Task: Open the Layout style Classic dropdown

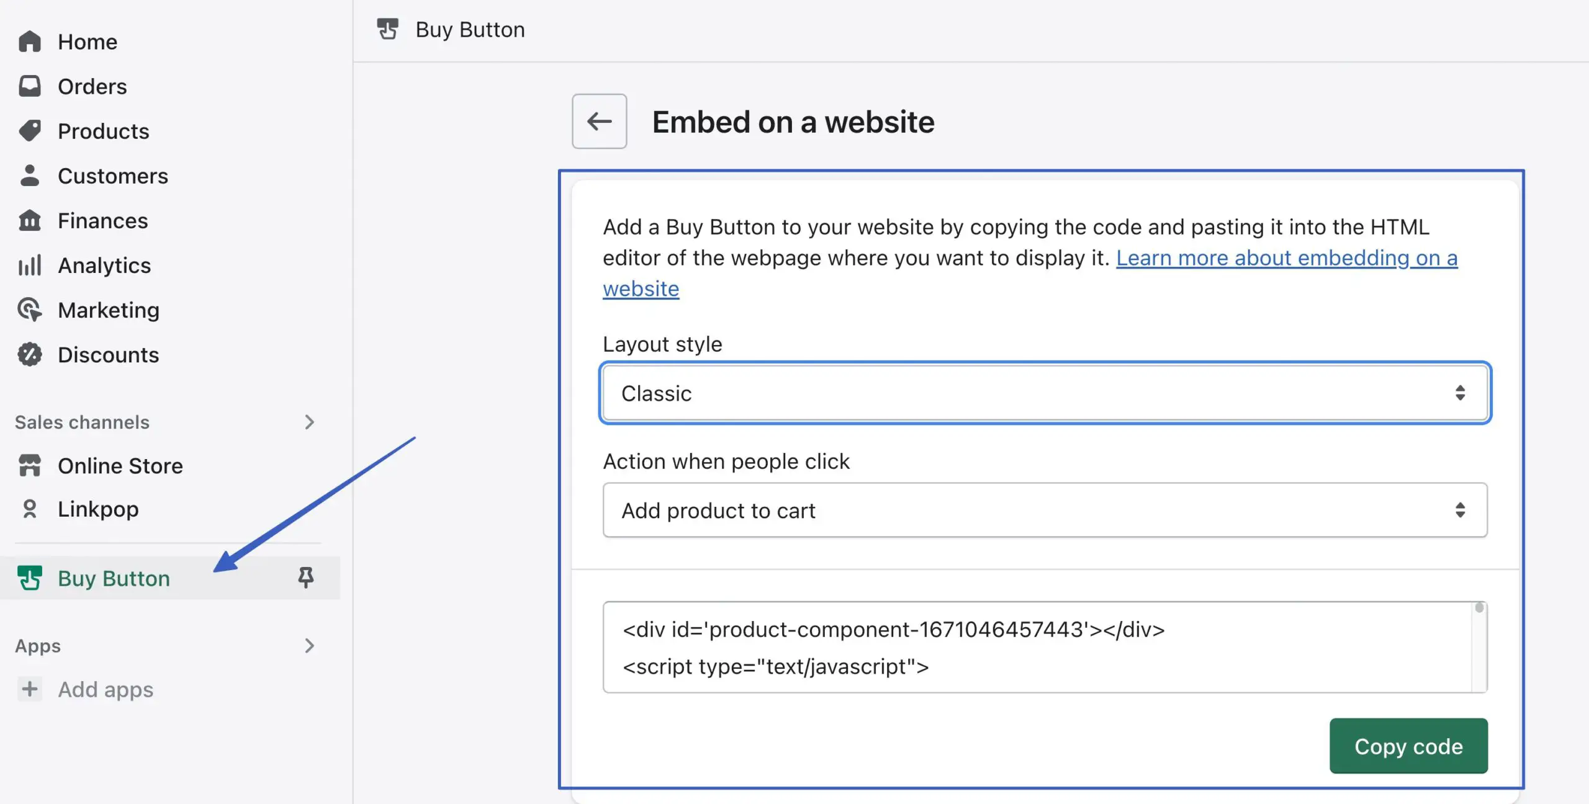Action: click(x=1045, y=393)
